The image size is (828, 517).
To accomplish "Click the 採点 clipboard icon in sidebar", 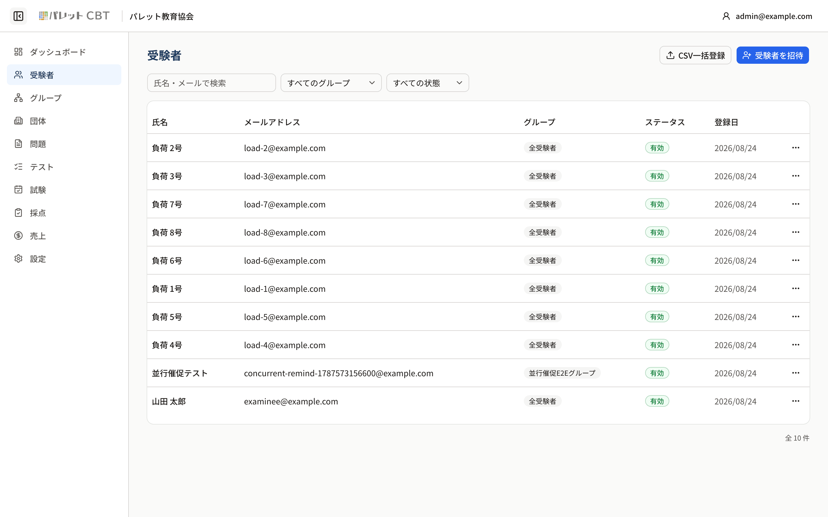I will tap(18, 213).
